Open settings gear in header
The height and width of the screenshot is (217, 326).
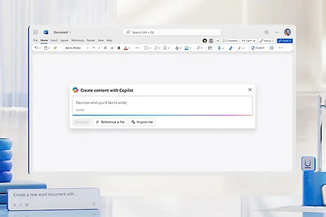click(267, 32)
